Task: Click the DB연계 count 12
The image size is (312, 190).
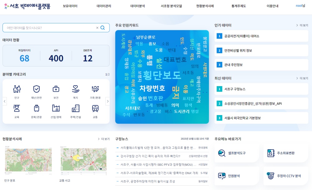Action: point(88,58)
